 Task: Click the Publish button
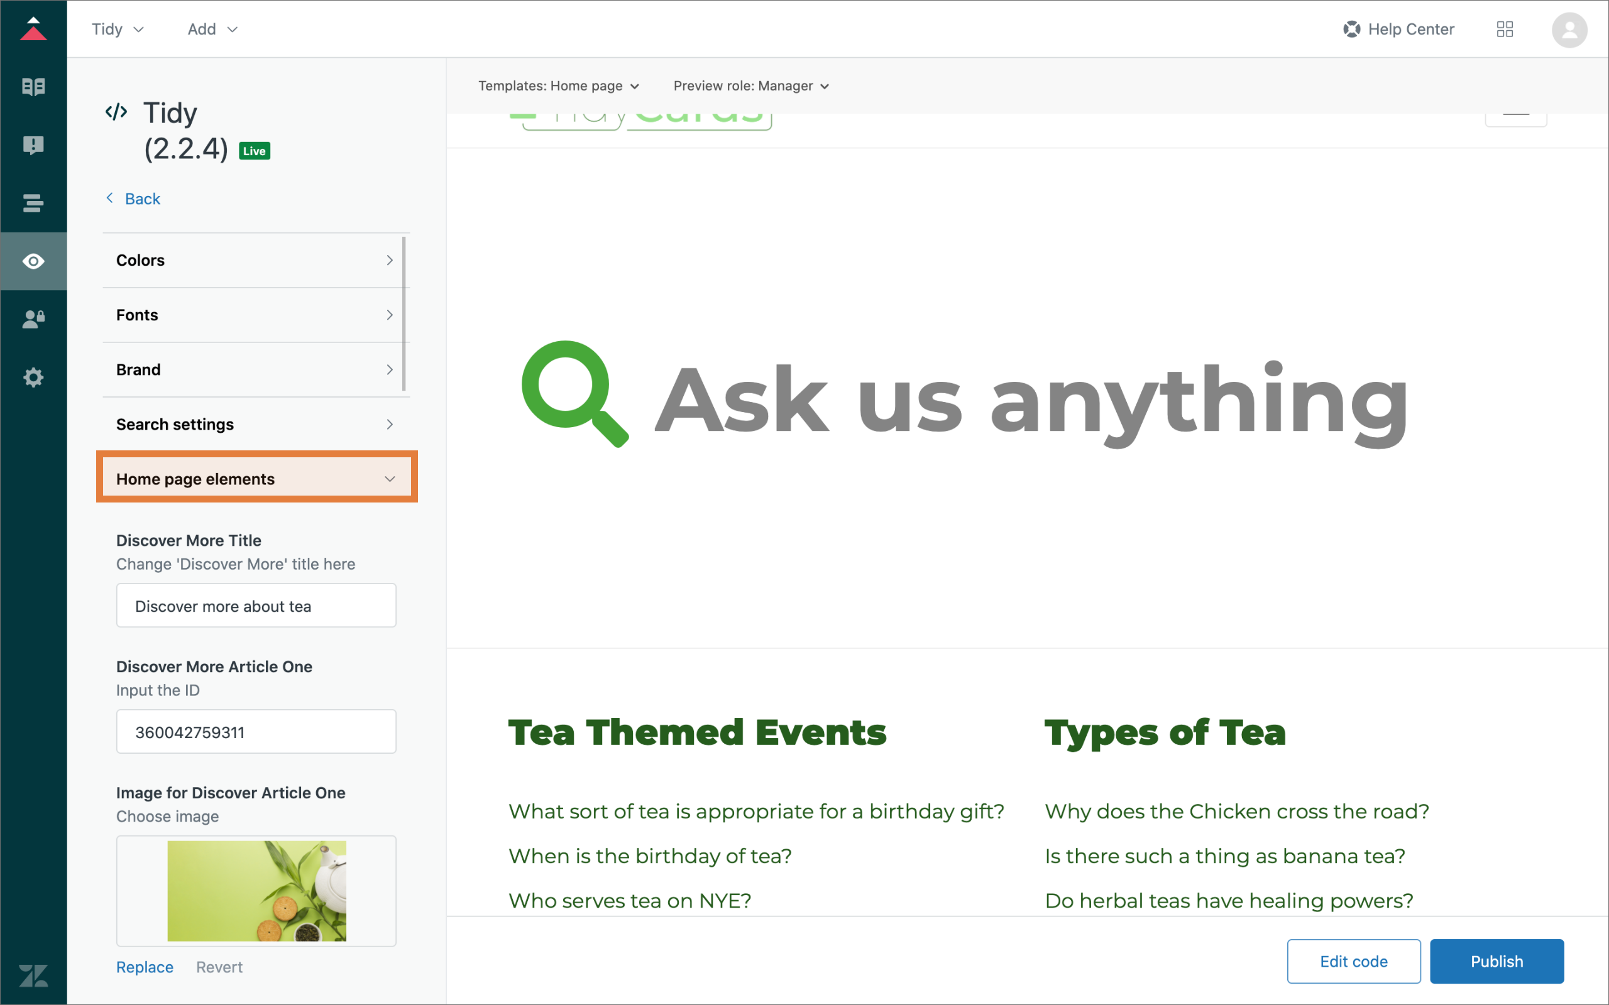tap(1496, 961)
